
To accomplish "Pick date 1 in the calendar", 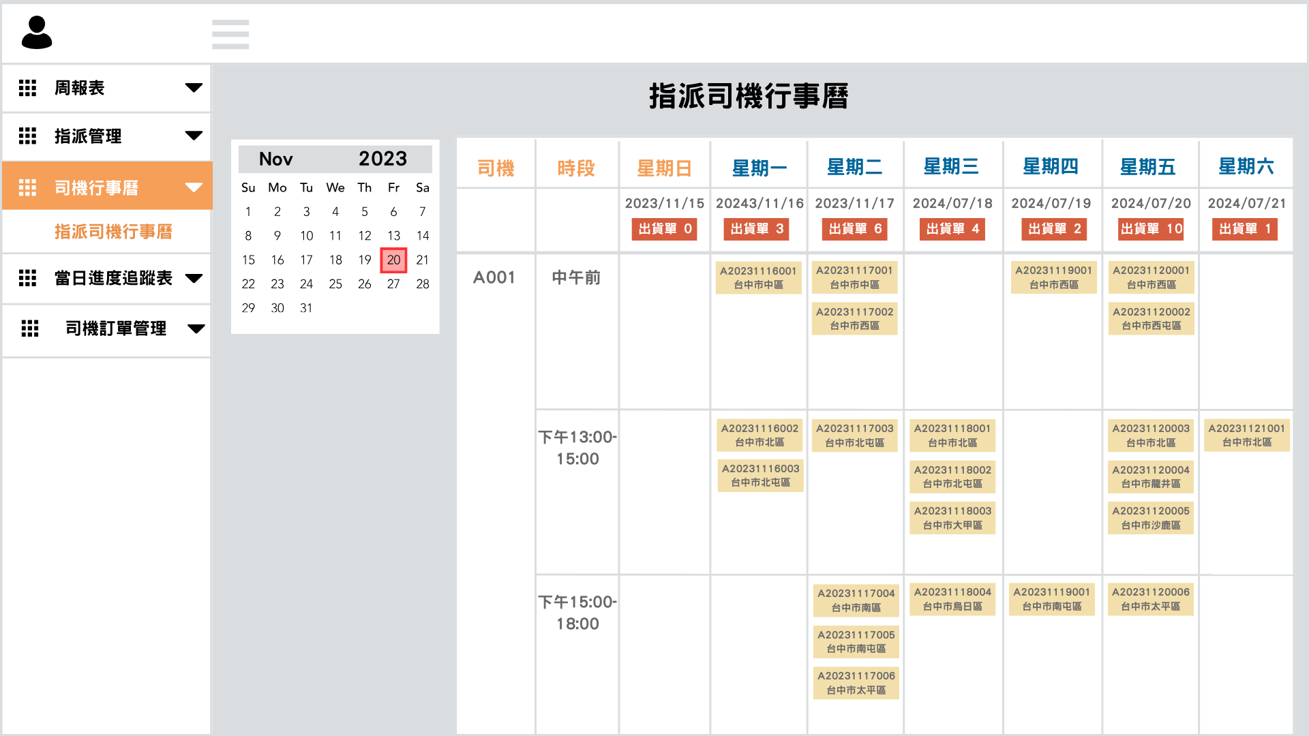I will pos(248,212).
